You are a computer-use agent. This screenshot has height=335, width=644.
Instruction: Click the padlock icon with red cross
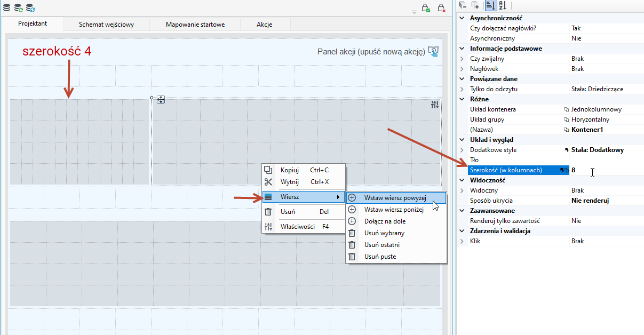(x=441, y=8)
